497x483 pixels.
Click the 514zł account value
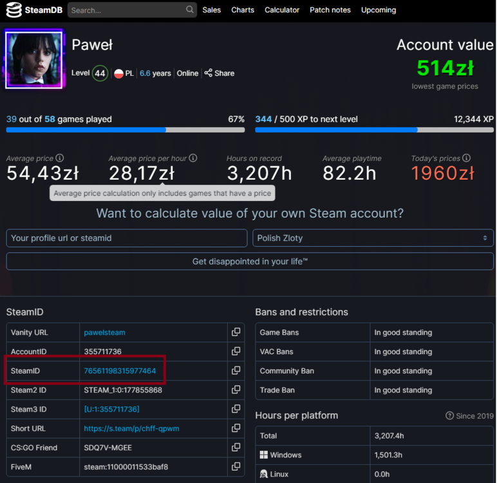(x=445, y=68)
